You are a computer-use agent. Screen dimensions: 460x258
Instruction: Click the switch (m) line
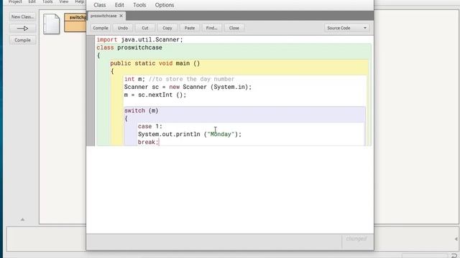[x=141, y=111]
